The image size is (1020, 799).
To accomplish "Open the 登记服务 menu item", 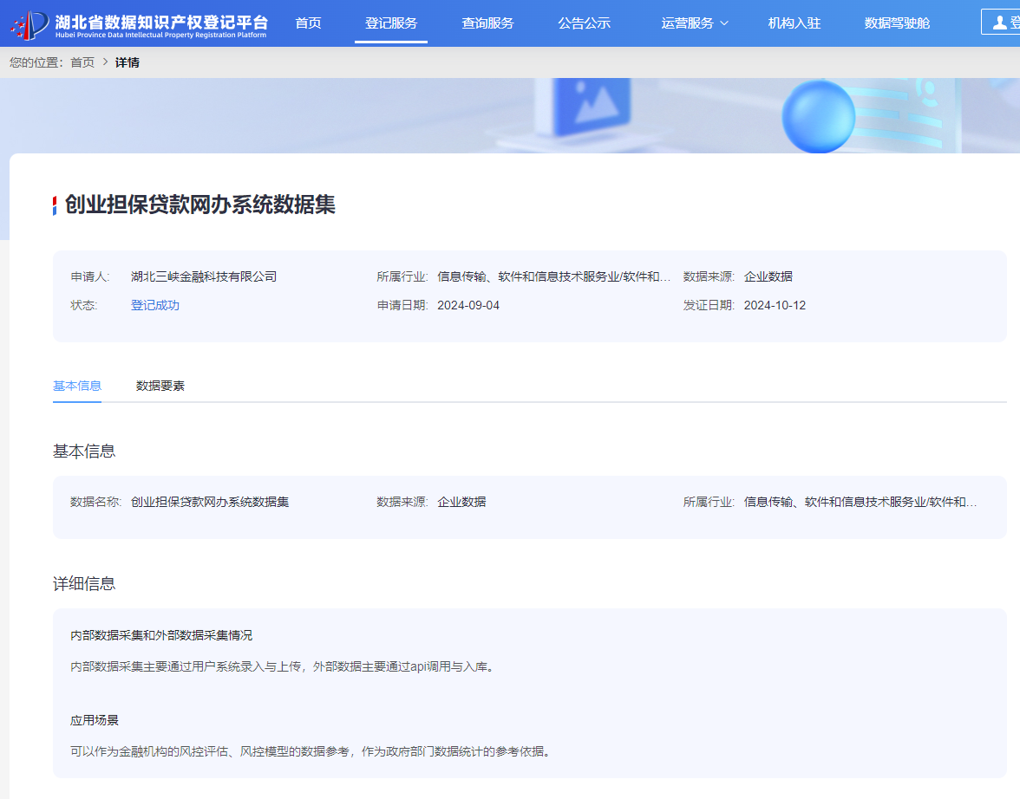I will coord(391,23).
